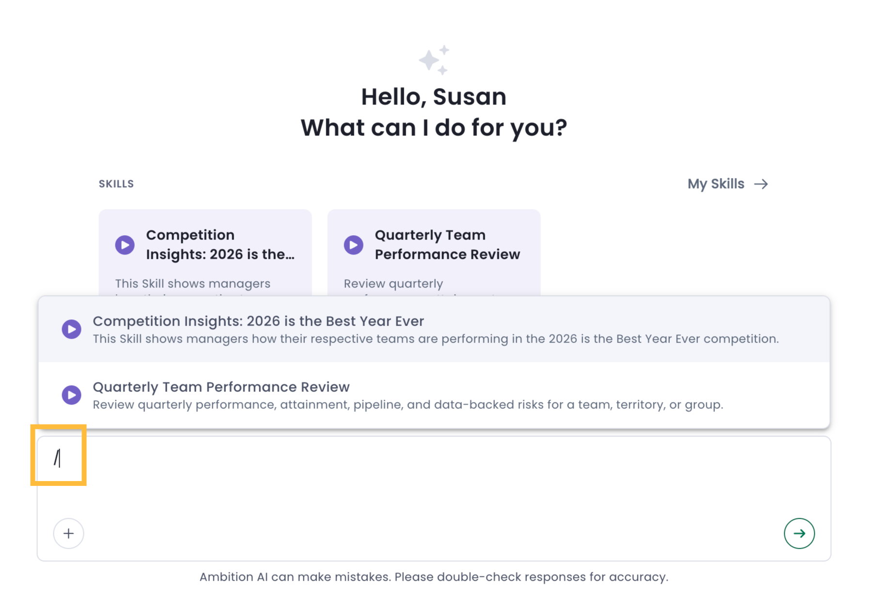Click the Competition Insights card title
Image resolution: width=869 pixels, height=589 pixels.
click(x=221, y=244)
